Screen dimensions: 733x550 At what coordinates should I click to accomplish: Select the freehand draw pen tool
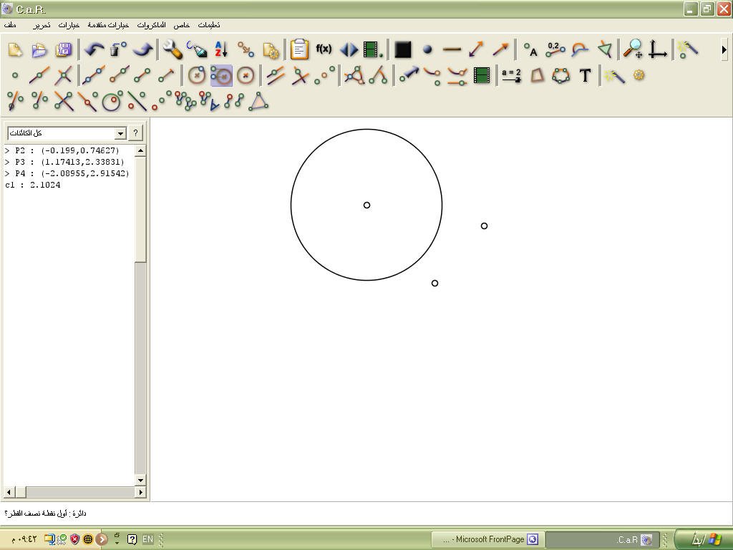(197, 49)
